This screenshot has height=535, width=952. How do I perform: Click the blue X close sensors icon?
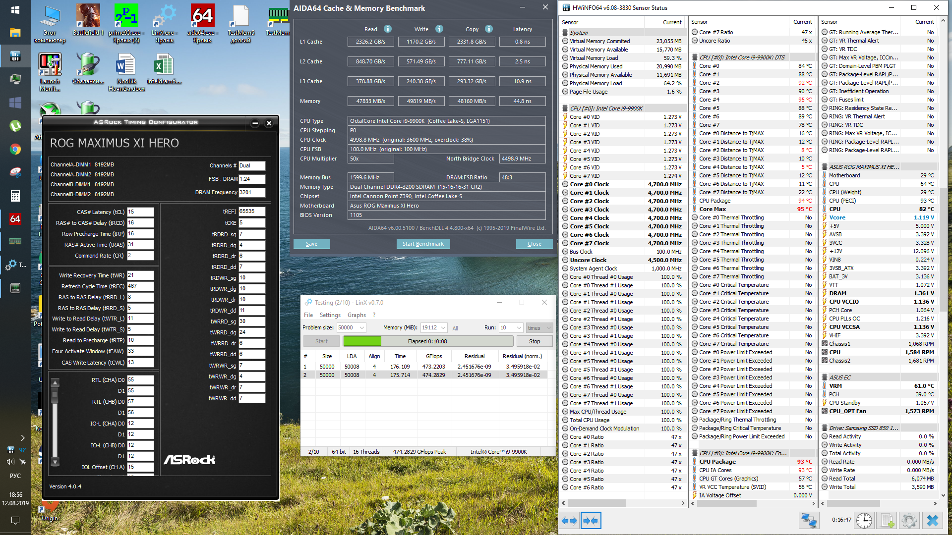click(933, 521)
